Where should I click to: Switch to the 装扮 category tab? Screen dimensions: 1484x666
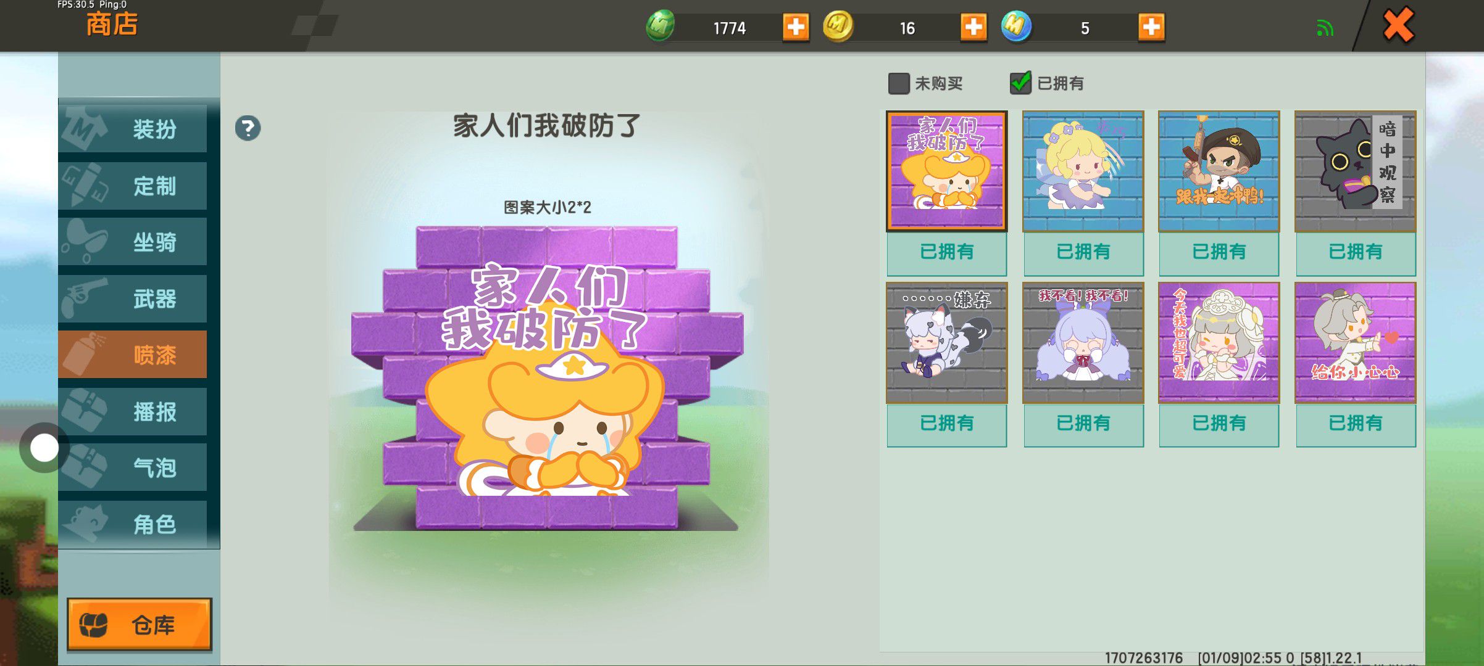[x=133, y=129]
